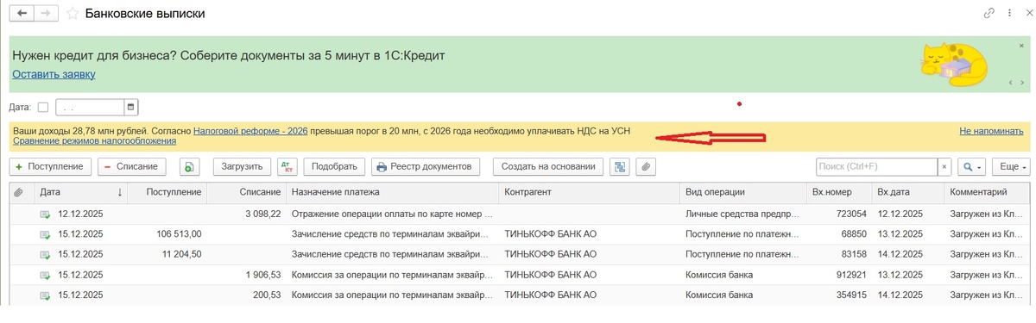Select Отражение операции оплаты по карте cell
Image resolution: width=1036 pixels, height=323 pixels.
click(x=392, y=213)
